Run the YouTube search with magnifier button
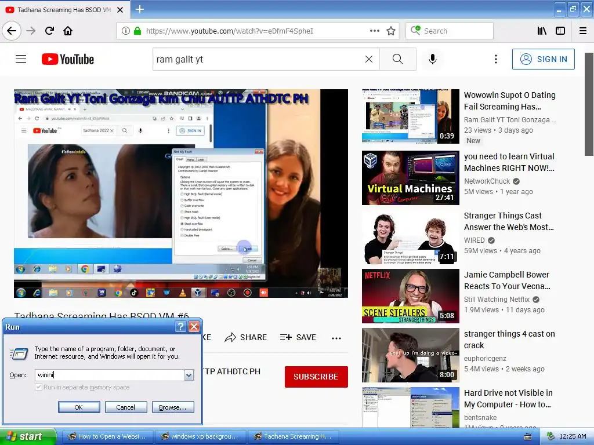The width and height of the screenshot is (594, 445). click(x=398, y=59)
